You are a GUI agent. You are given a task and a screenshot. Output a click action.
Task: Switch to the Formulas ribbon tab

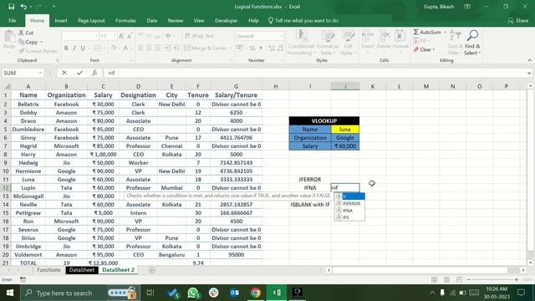(x=125, y=20)
